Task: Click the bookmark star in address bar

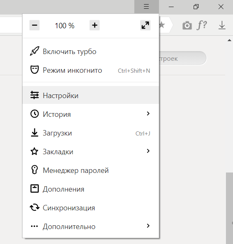Action: pos(162,25)
